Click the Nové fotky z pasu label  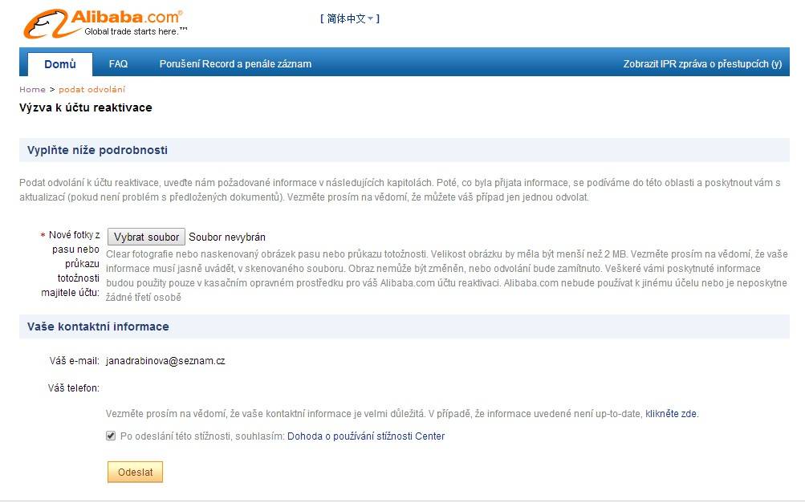pyautogui.click(x=71, y=264)
